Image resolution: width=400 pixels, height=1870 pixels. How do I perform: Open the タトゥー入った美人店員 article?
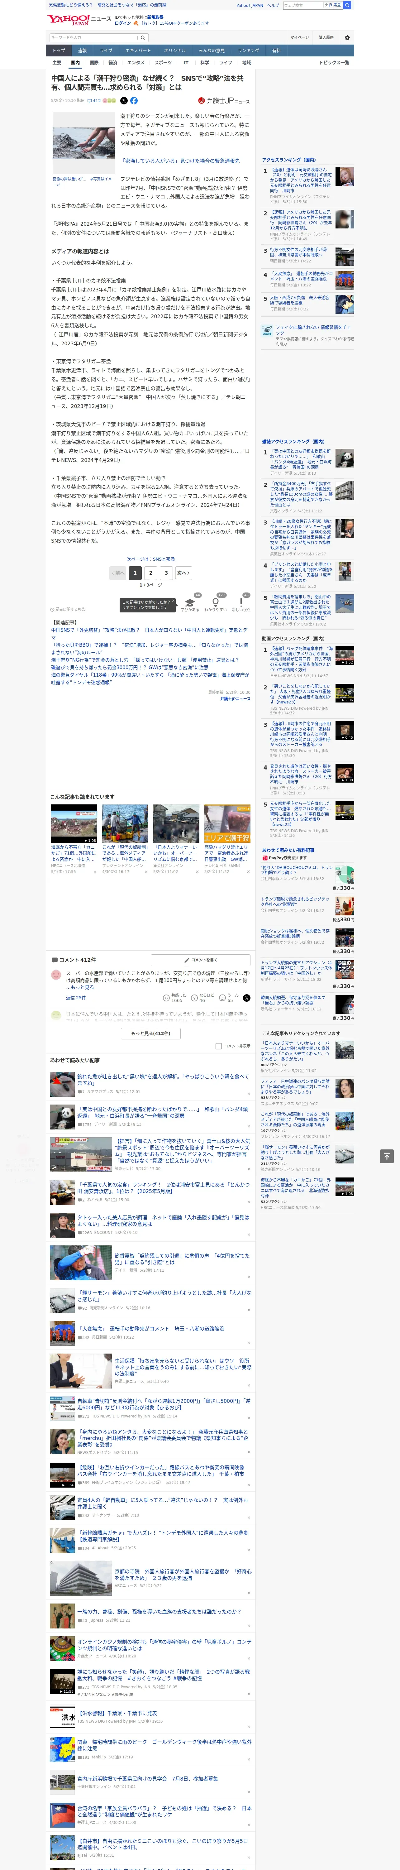pyautogui.click(x=163, y=1220)
